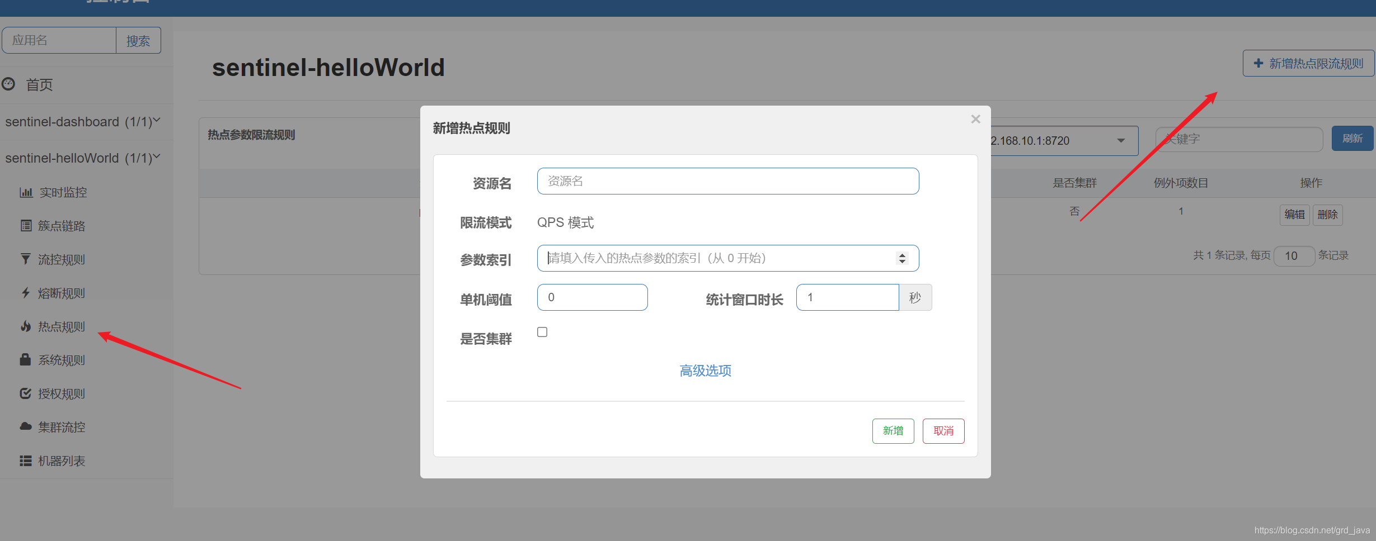Click the 例外项数目 column header

pos(1181,183)
